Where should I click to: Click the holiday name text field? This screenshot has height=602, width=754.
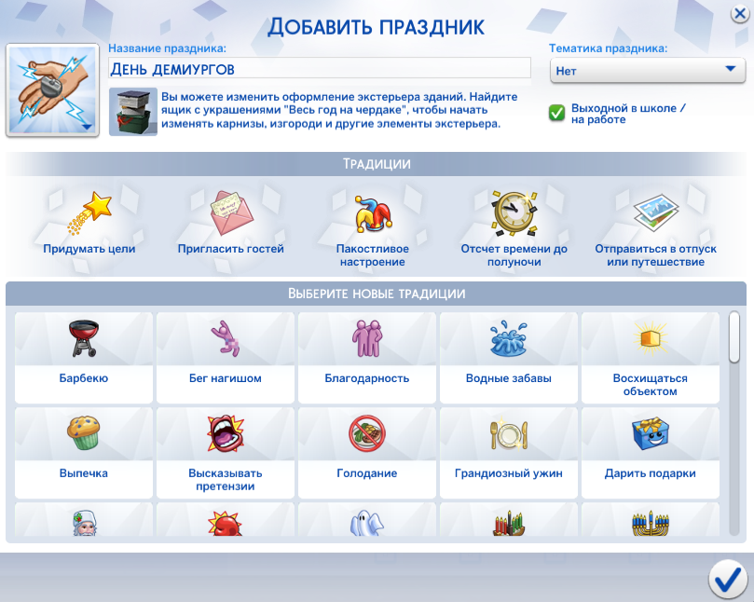(x=319, y=69)
